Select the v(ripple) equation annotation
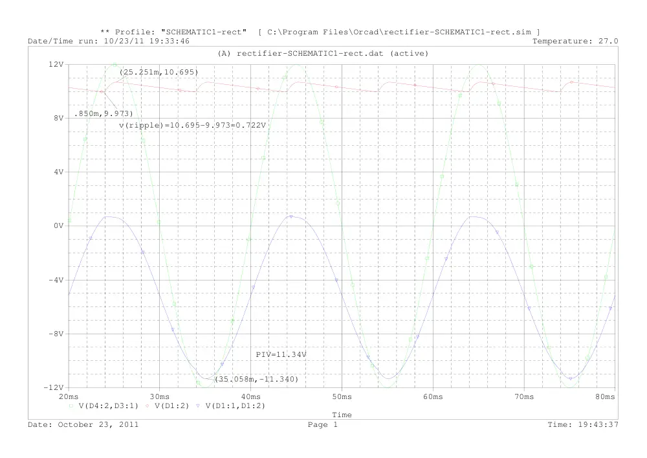This screenshot has height=458, width=647. 193,125
